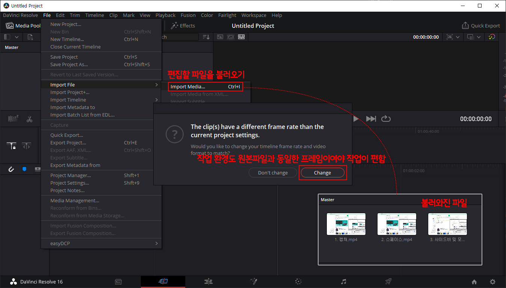Image resolution: width=506 pixels, height=288 pixels.
Task: Open the Color page icon
Action: point(299,282)
